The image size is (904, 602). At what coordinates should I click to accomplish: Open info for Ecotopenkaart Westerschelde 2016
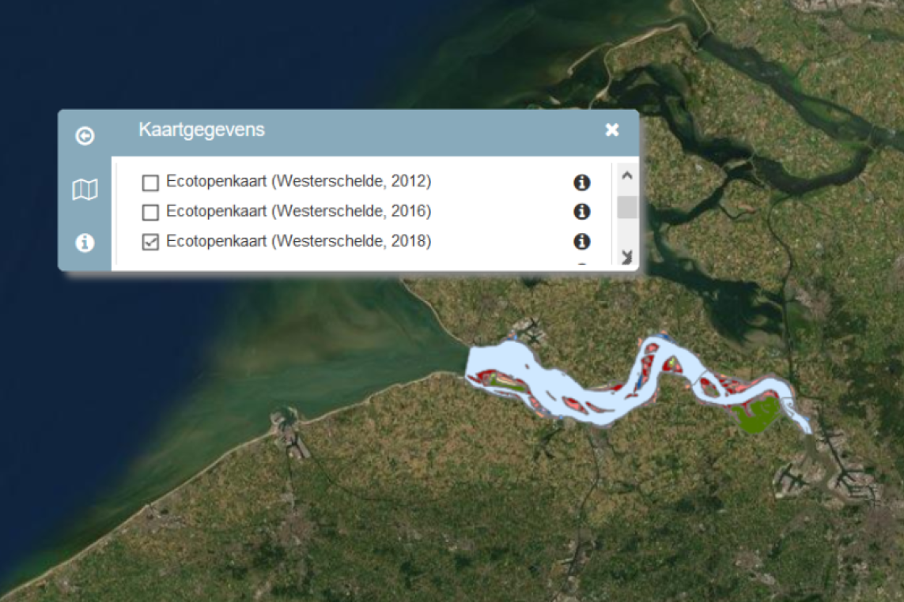tap(583, 212)
